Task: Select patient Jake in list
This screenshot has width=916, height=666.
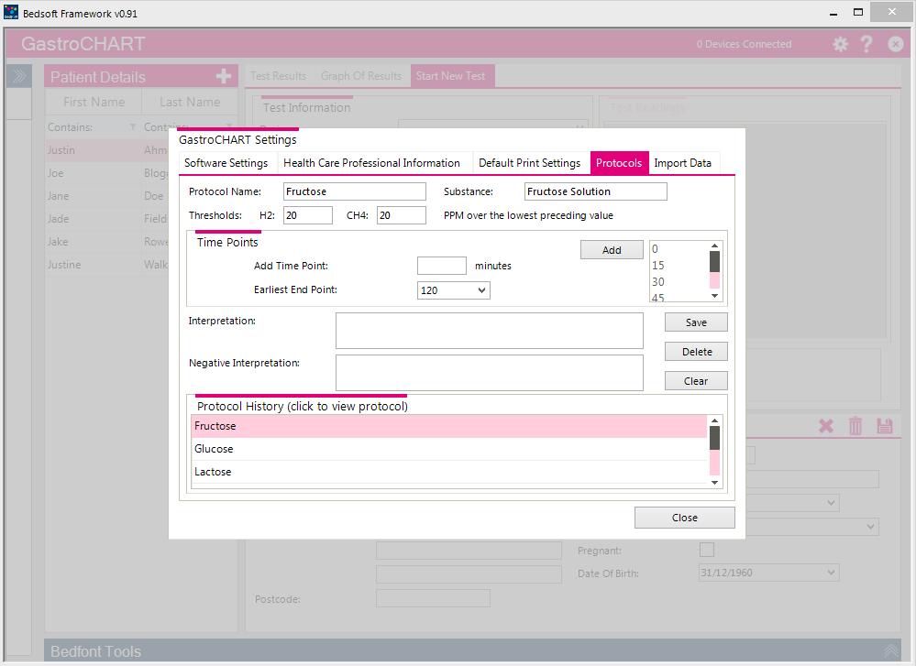Action: pyautogui.click(x=107, y=241)
